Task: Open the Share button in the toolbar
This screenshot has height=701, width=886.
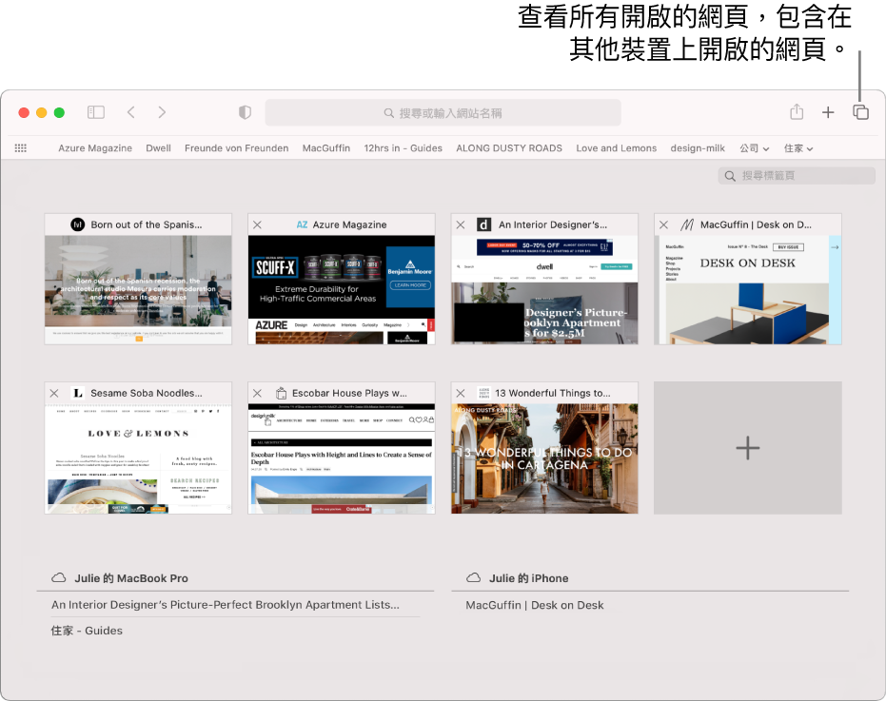Action: pyautogui.click(x=797, y=112)
